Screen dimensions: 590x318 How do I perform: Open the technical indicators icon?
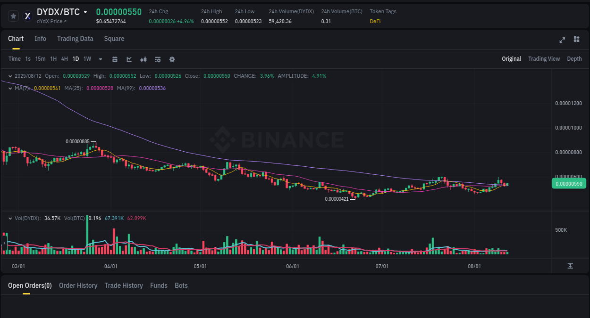[x=158, y=59]
